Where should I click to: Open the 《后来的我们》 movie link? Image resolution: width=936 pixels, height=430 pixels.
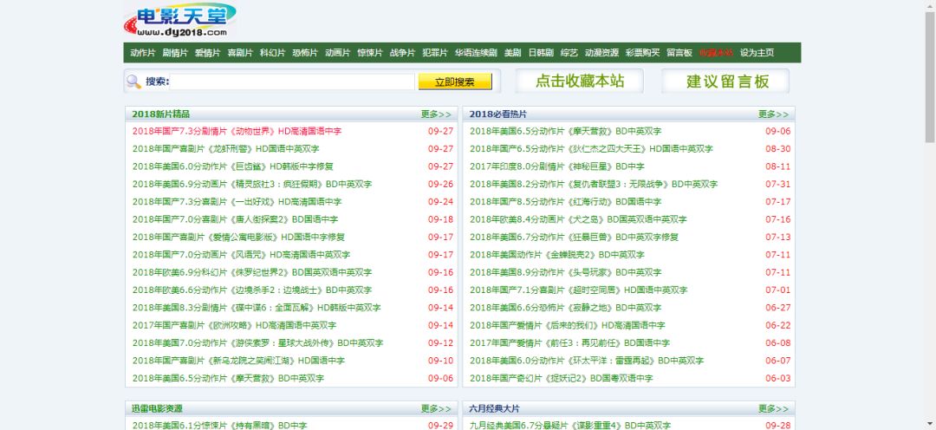click(x=568, y=325)
